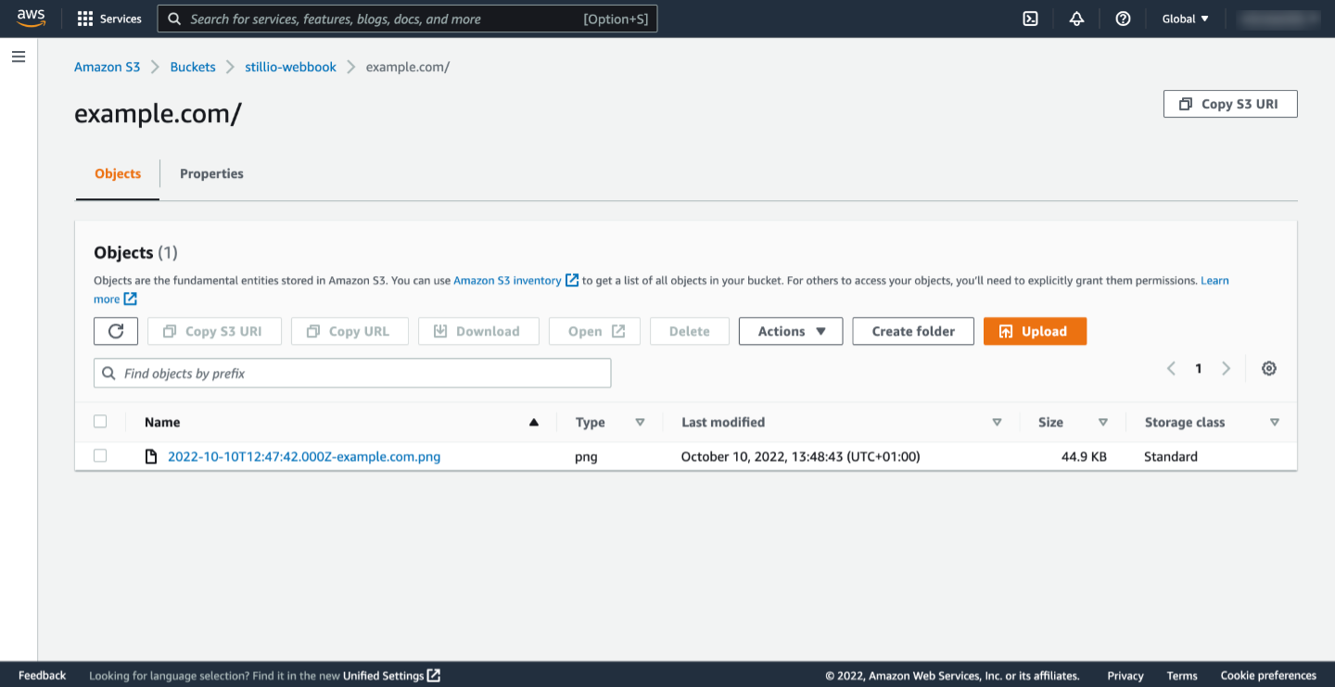Focus the AWS services search box

[x=407, y=19]
